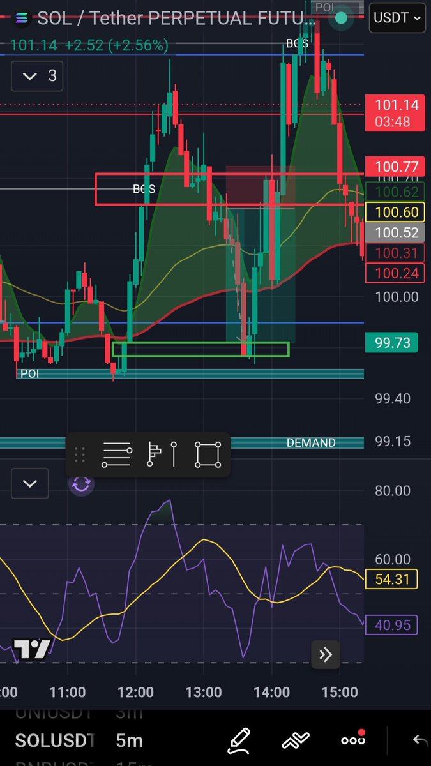This screenshot has width=431, height=766.
Task: Select the DEMAND zone label
Action: 311,442
